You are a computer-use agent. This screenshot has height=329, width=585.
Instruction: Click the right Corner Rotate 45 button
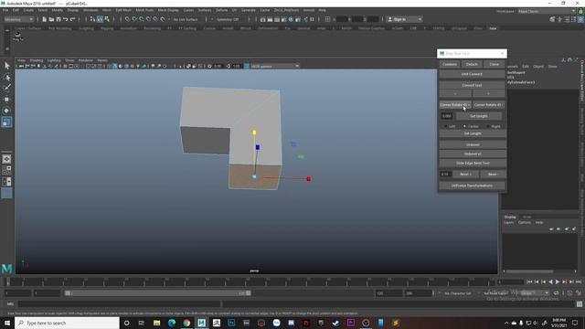488,105
